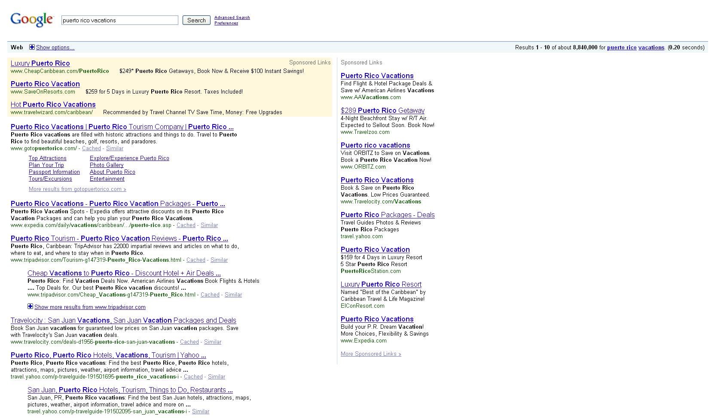Screen dimensions: 712x418
Task: Click Show options link
Action: click(x=55, y=48)
